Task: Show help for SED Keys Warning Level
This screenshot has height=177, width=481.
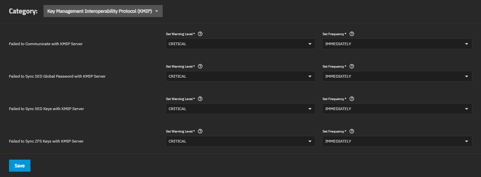Action: click(200, 99)
